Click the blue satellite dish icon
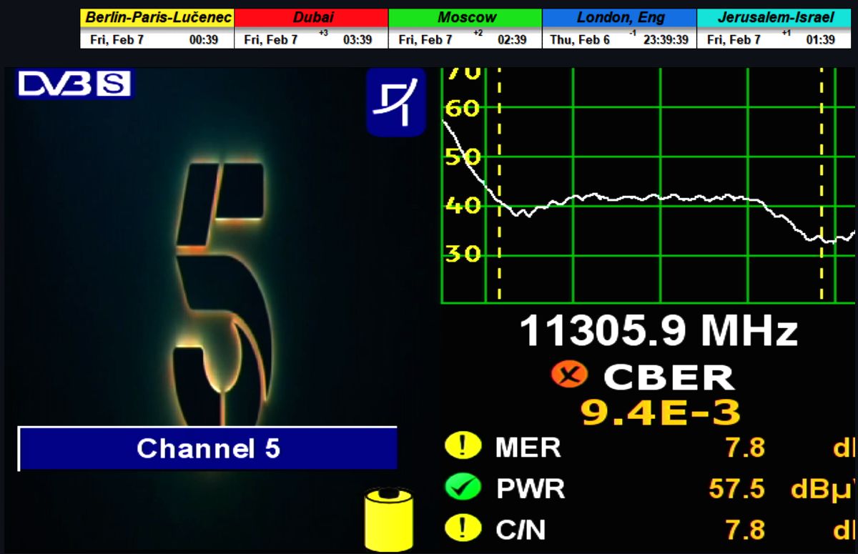The width and height of the screenshot is (858, 554). click(395, 102)
